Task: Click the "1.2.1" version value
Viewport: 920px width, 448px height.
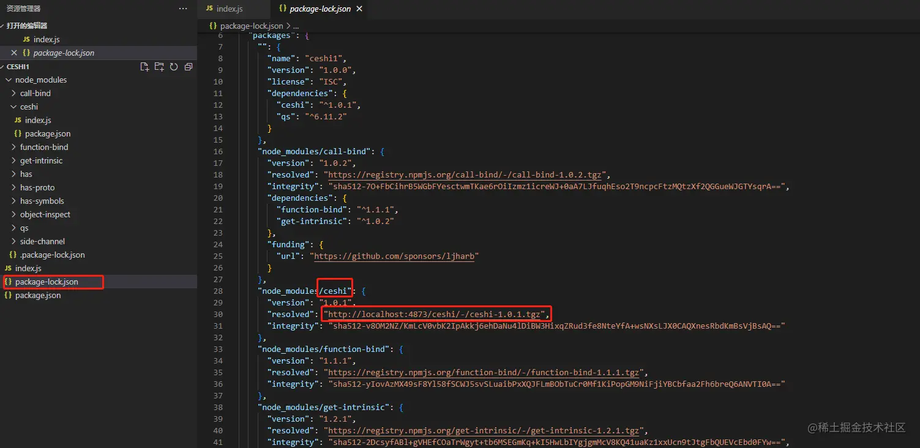Action: 335,419
